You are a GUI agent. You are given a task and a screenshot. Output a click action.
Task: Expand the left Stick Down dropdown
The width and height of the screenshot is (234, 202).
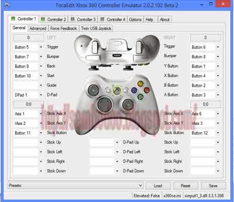[41, 171]
